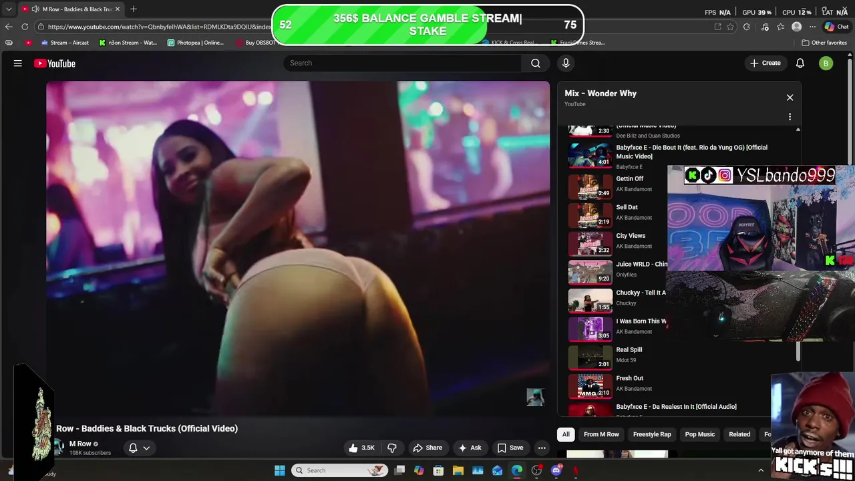Close the Mix - Wonder Why playlist panel
This screenshot has width=855, height=481.
pyautogui.click(x=790, y=98)
